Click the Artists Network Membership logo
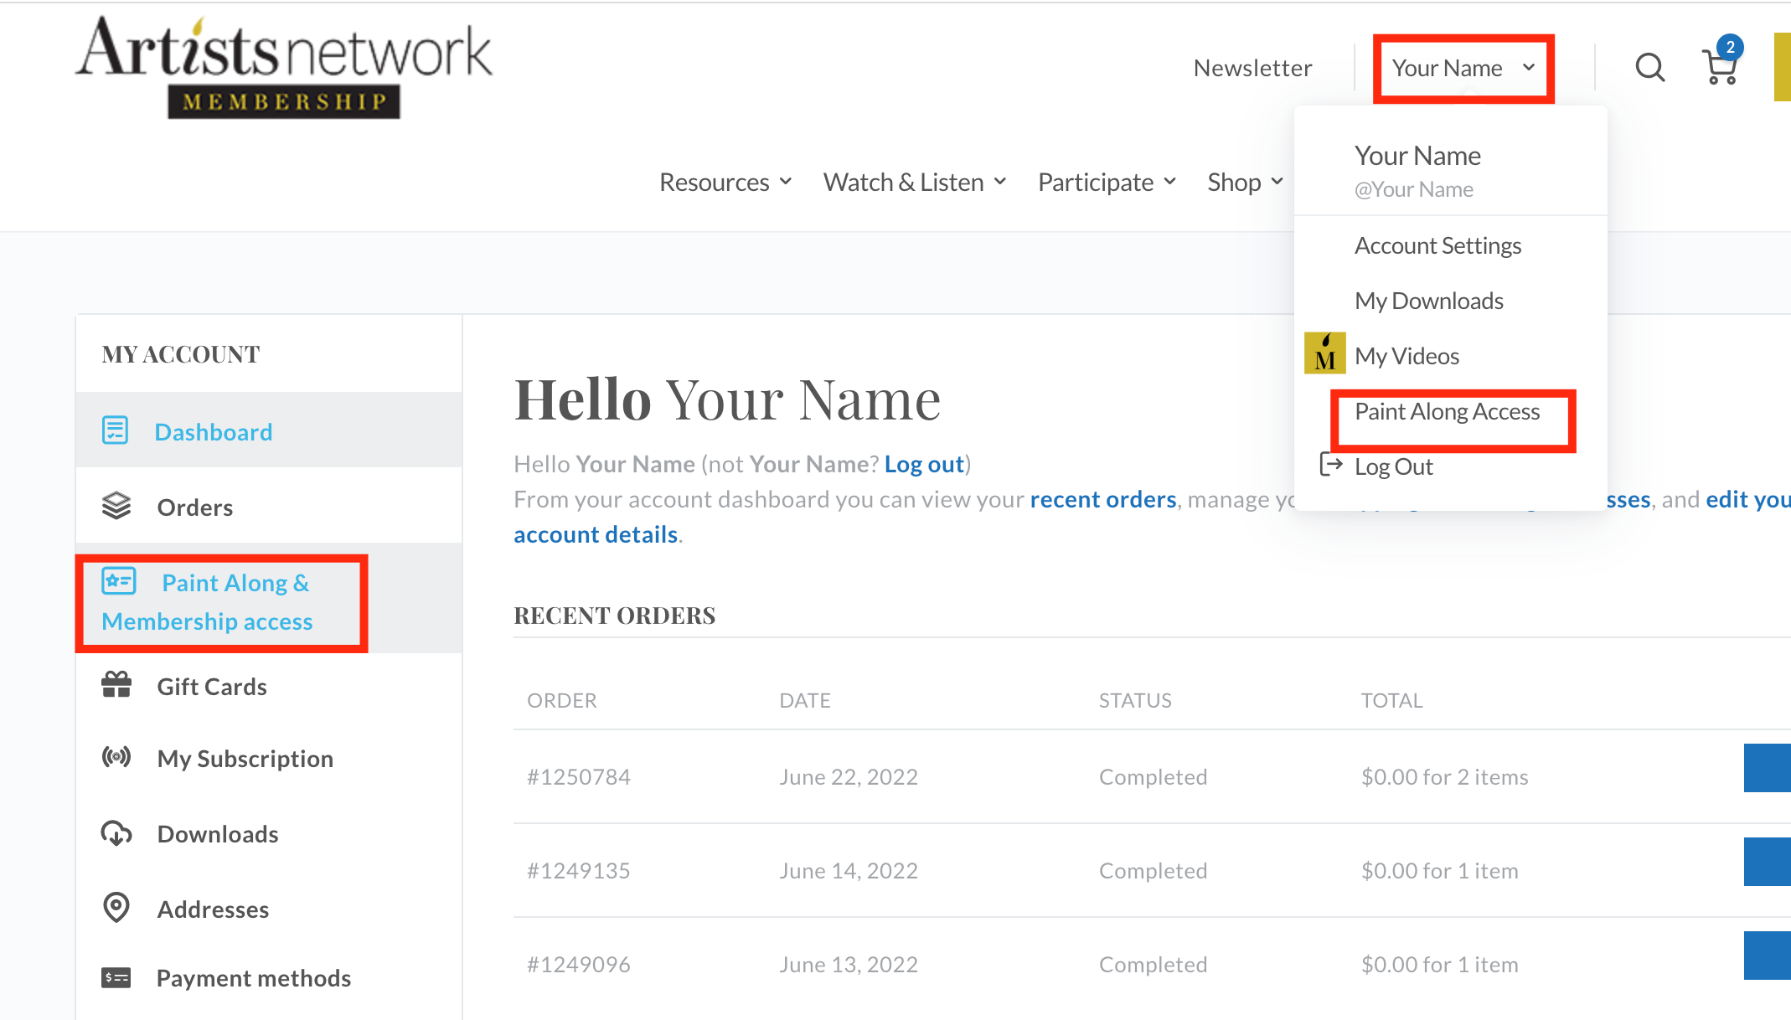1791x1020 pixels. click(x=284, y=68)
